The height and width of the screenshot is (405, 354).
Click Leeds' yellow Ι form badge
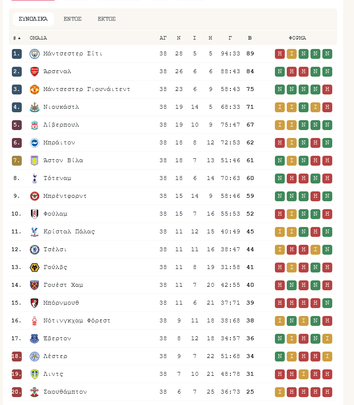tap(304, 374)
